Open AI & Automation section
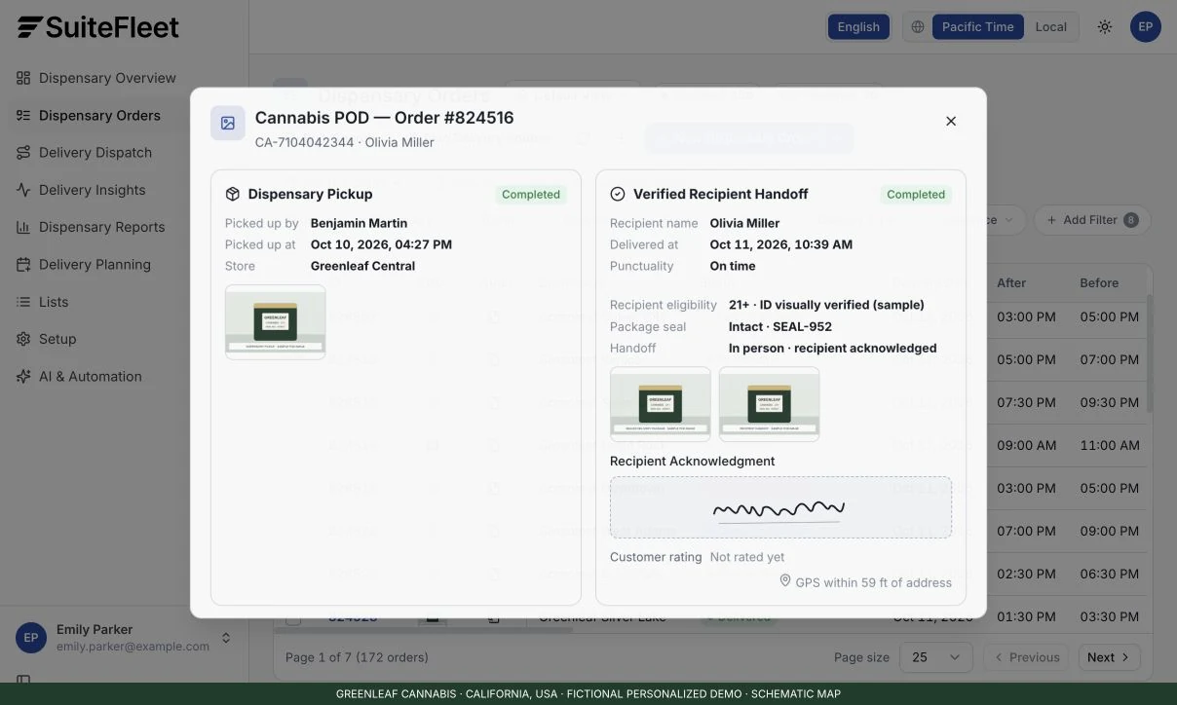Viewport: 1177px width, 705px height. 91,376
